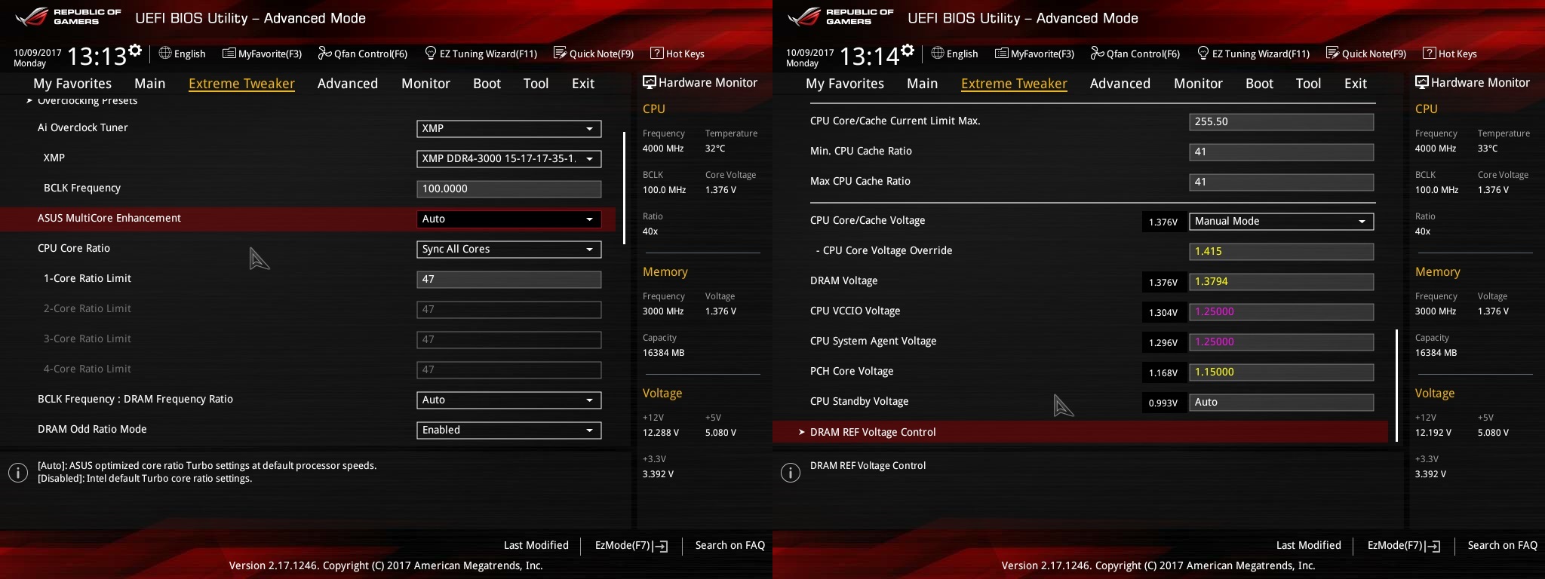This screenshot has height=579, width=1545.
Task: Expand DRAM REF Voltage Control submenu
Action: tap(1080, 432)
